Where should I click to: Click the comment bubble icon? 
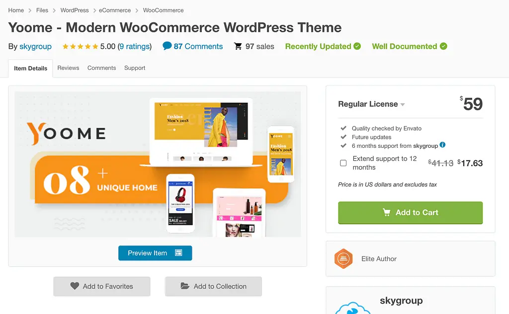pos(167,46)
